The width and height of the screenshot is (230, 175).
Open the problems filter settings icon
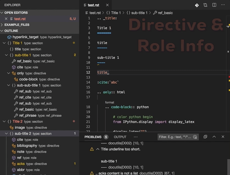(x=195, y=137)
